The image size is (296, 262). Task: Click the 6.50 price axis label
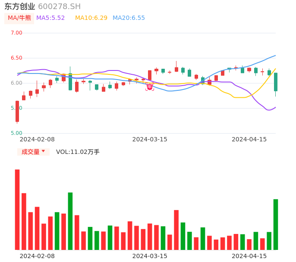click(16, 58)
